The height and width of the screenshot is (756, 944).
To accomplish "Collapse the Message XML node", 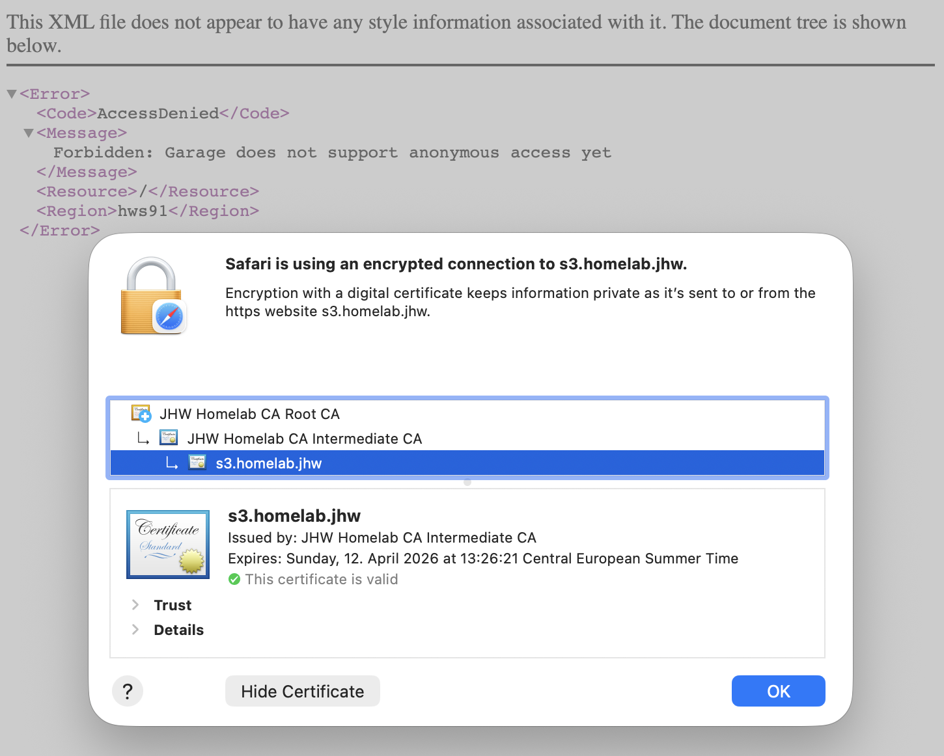I will coord(29,133).
